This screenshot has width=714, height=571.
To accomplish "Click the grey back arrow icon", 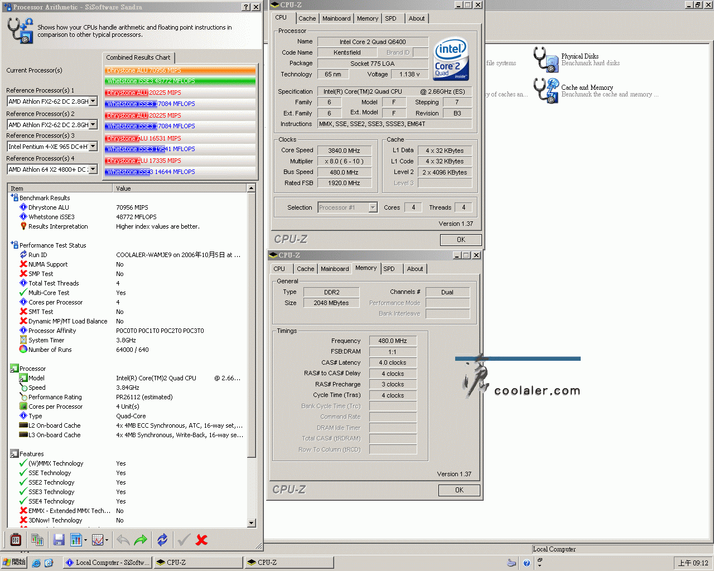I will 123,539.
